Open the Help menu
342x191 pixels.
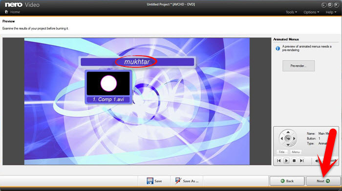(x=331, y=12)
